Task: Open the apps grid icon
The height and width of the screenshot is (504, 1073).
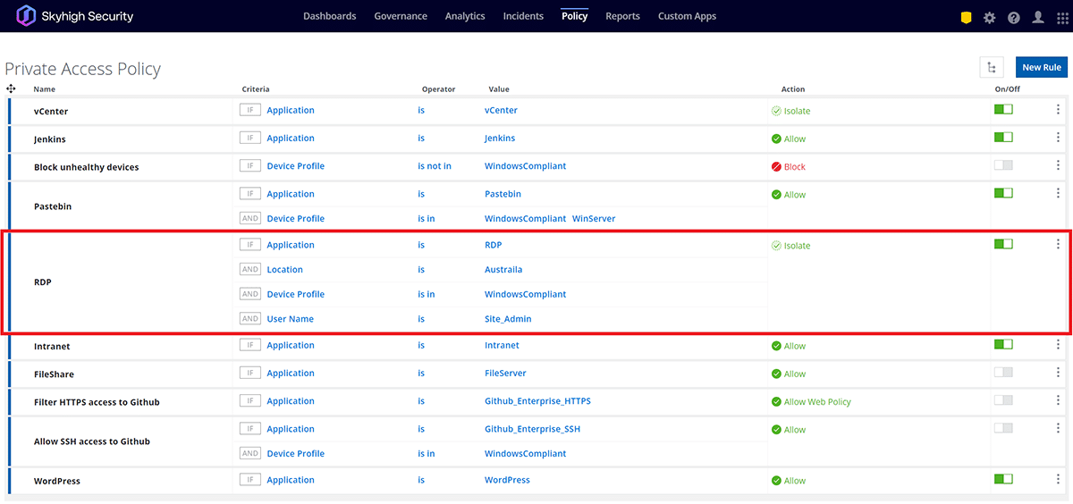Action: click(1061, 17)
